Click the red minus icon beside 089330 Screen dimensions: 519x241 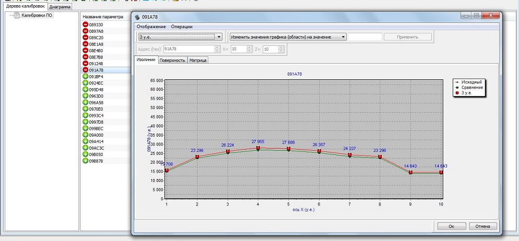[x=86, y=25]
